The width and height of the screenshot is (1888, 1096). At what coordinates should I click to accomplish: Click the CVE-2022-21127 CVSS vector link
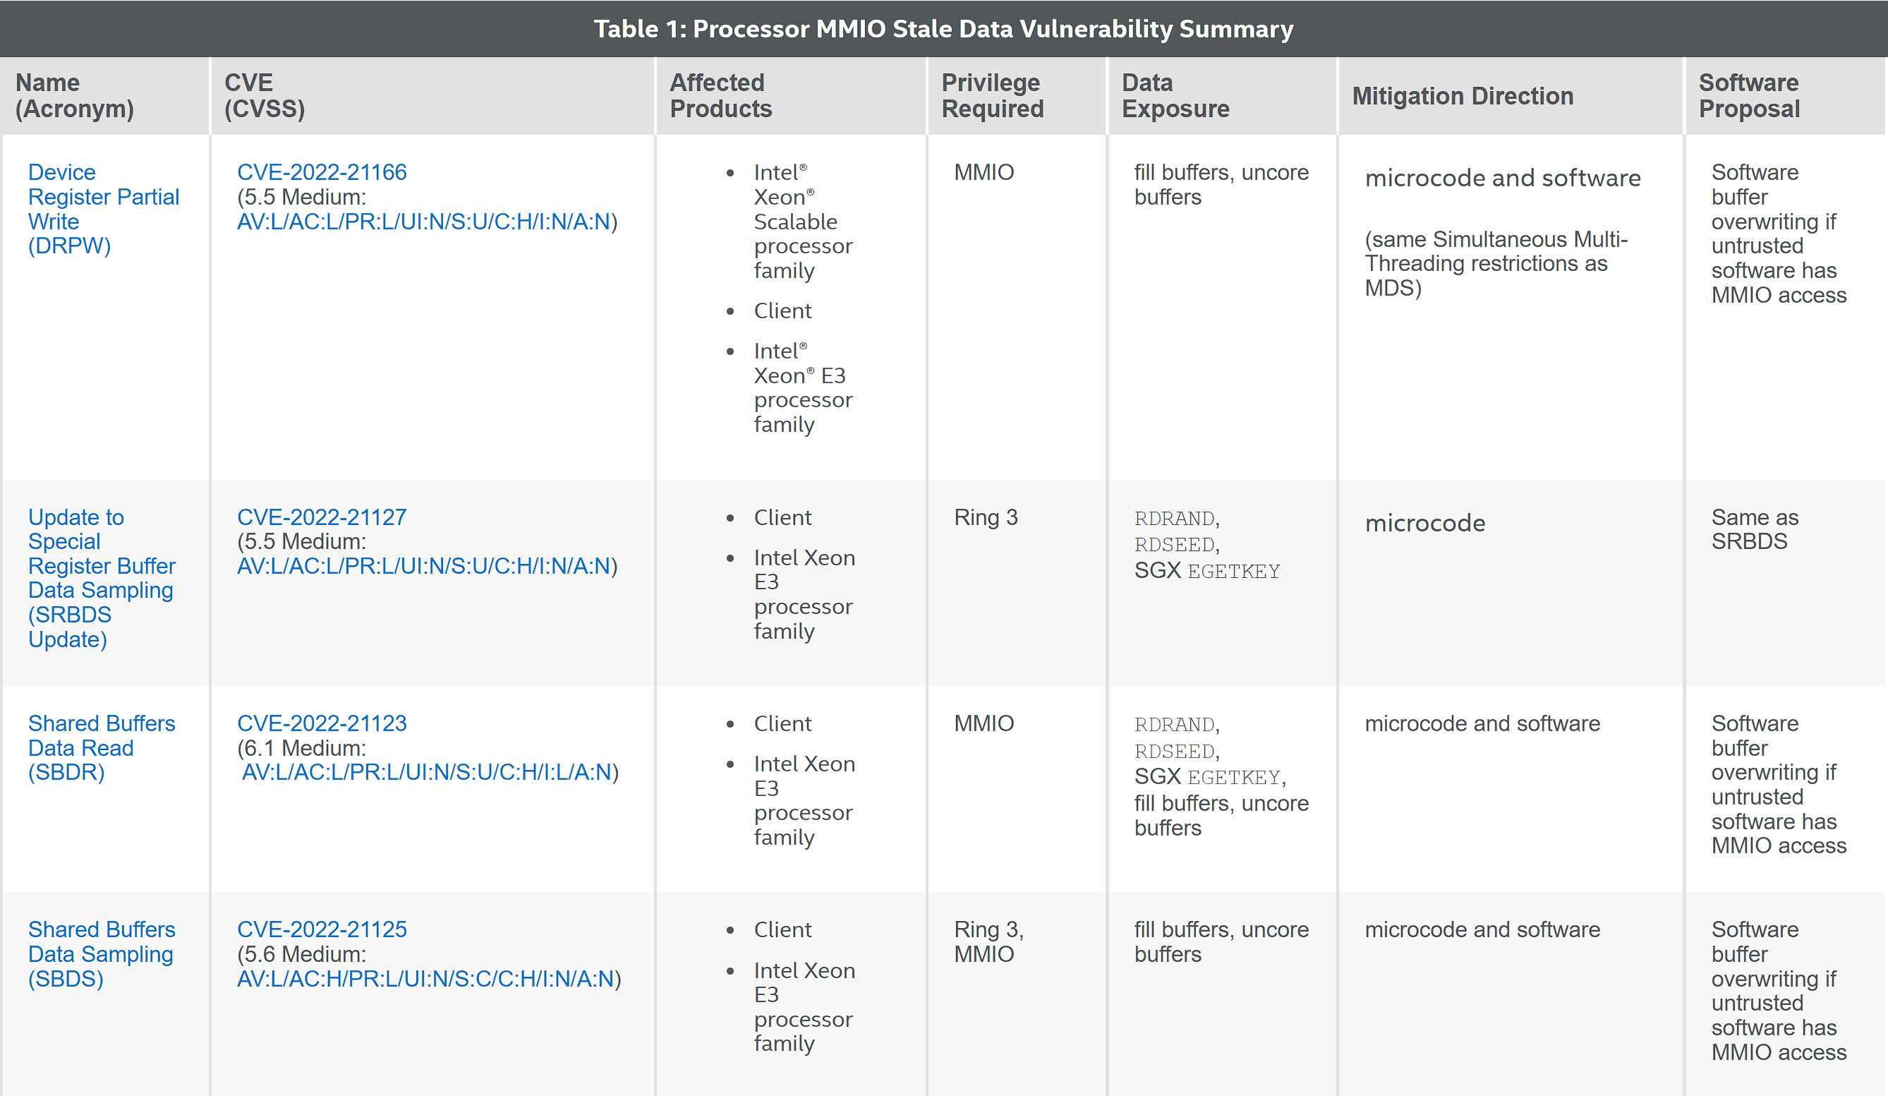pos(424,566)
